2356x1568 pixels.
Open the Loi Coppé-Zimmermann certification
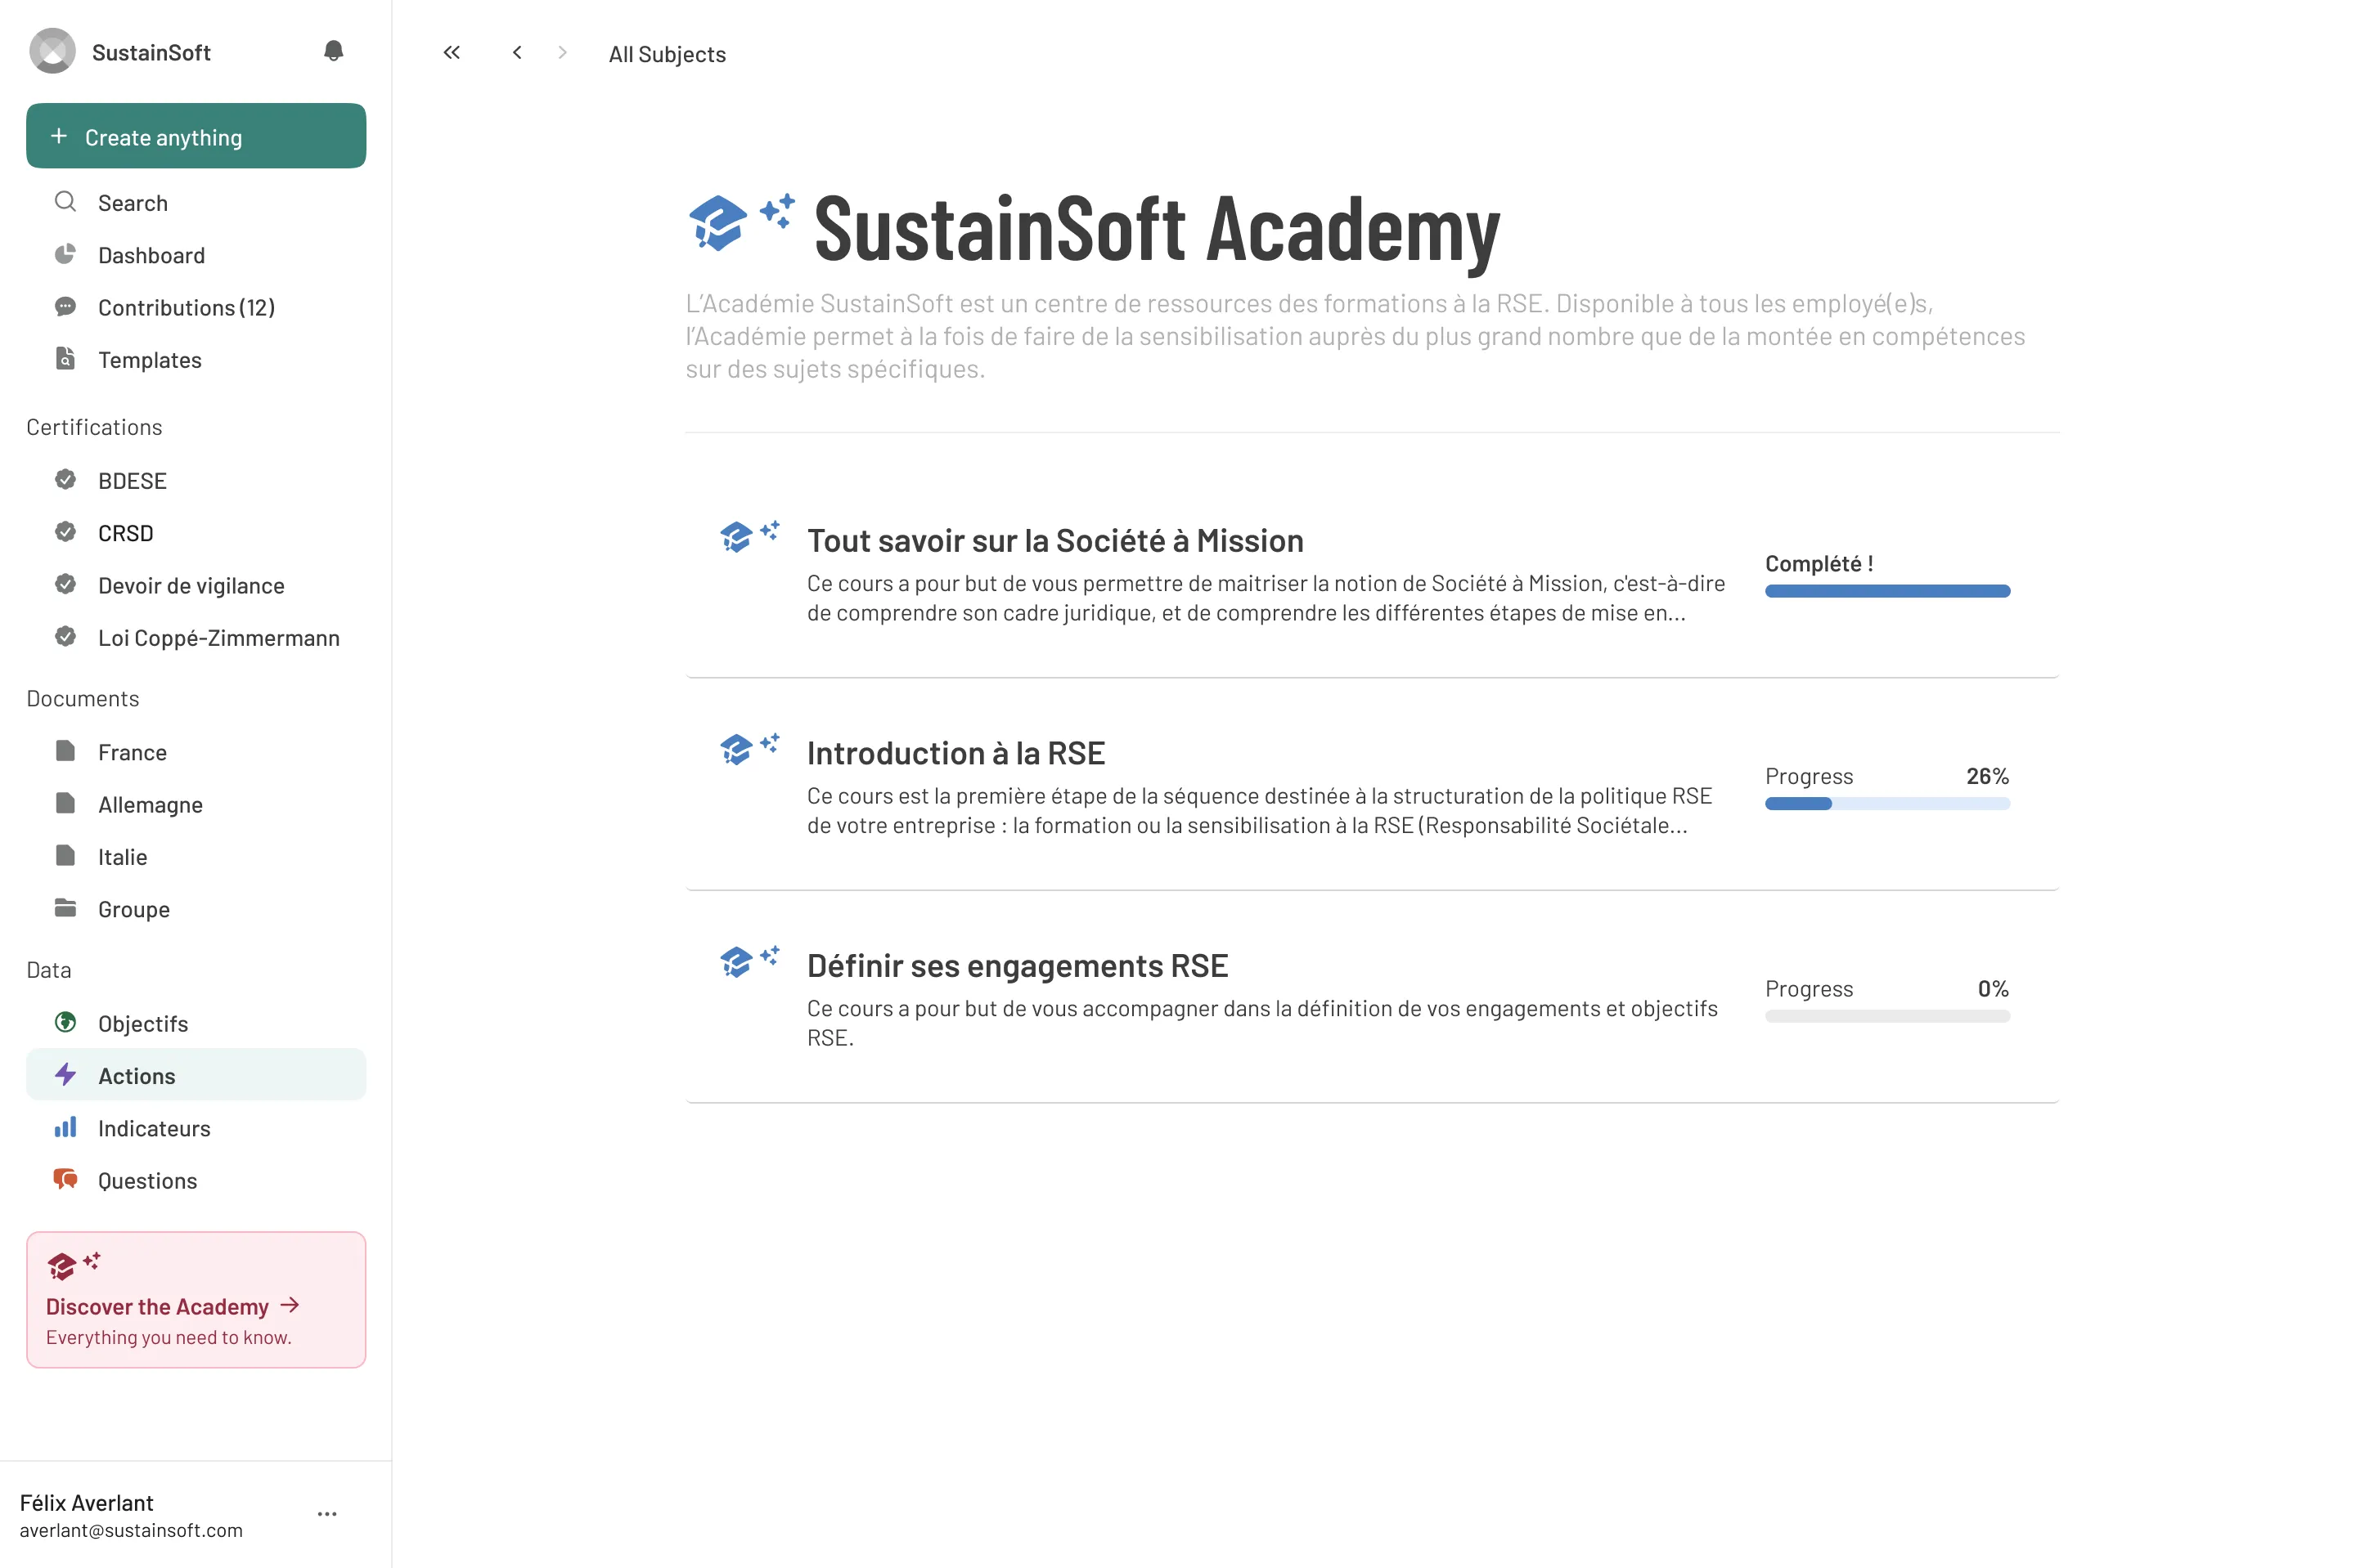(x=218, y=638)
